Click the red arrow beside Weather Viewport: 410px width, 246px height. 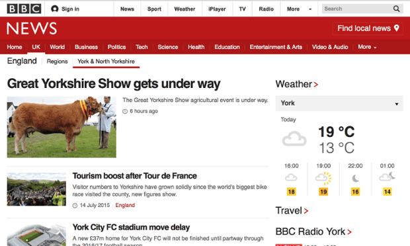[x=316, y=85]
